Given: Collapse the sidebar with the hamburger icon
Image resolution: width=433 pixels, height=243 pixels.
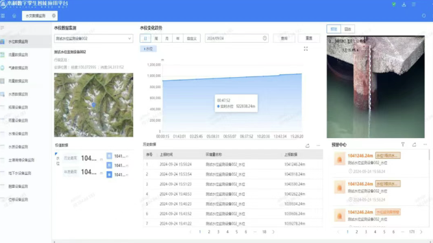Looking at the screenshot, I should tap(2, 28).
